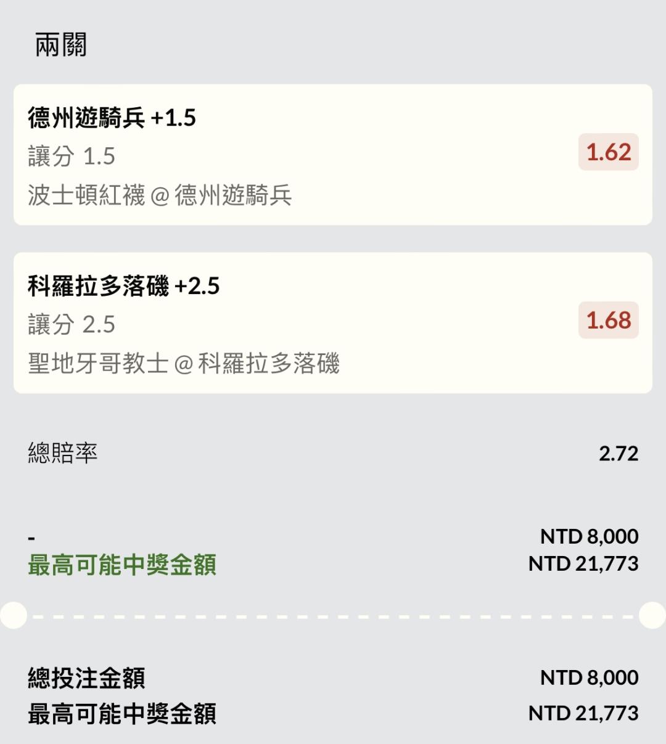Click the dashed ticket divider line
The image size is (666, 744).
pos(333,616)
